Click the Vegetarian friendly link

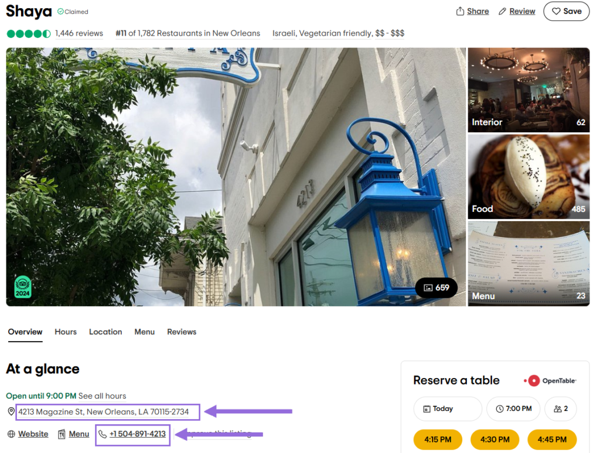click(x=336, y=33)
